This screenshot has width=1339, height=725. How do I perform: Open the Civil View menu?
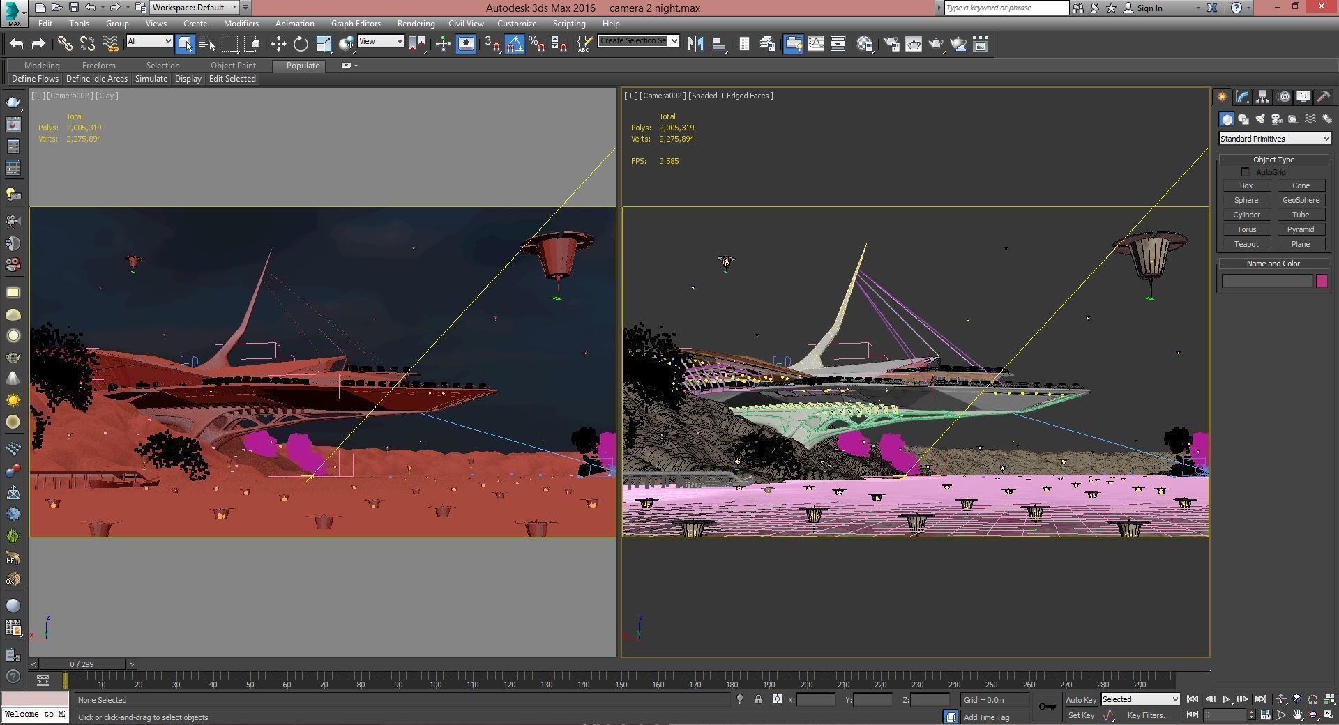(466, 24)
